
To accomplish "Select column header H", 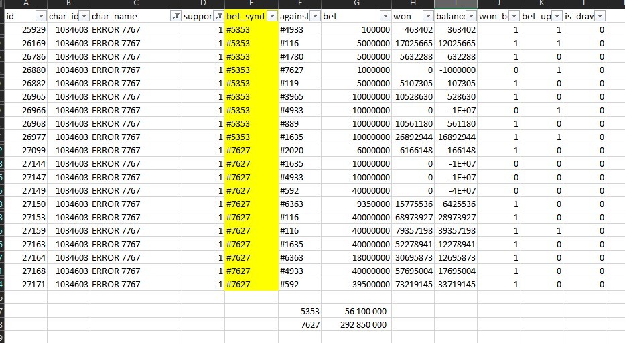I will [413, 3].
